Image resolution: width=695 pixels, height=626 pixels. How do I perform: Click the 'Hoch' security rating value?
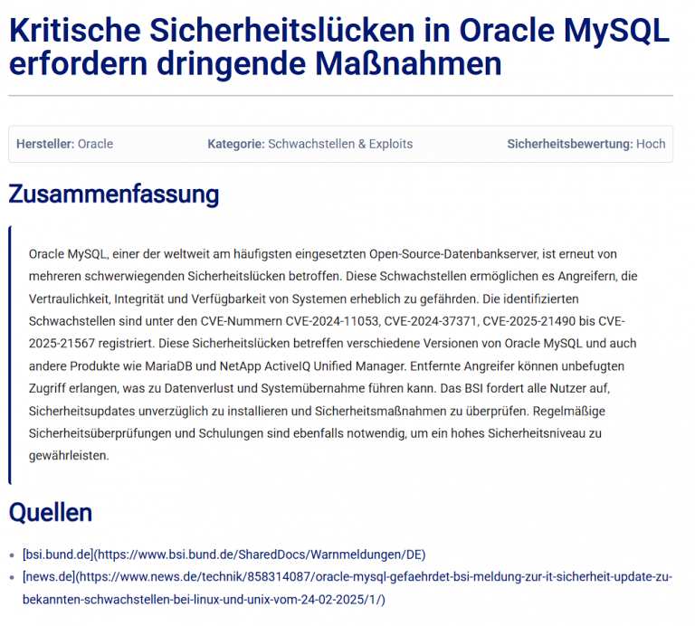[651, 144]
